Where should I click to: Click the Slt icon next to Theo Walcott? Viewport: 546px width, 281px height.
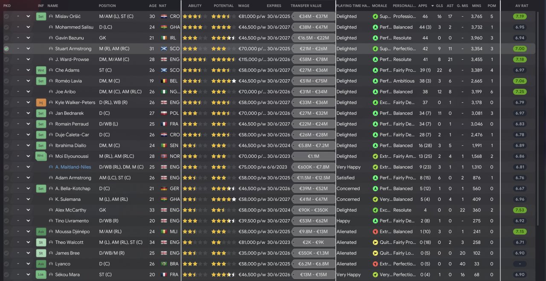click(41, 242)
